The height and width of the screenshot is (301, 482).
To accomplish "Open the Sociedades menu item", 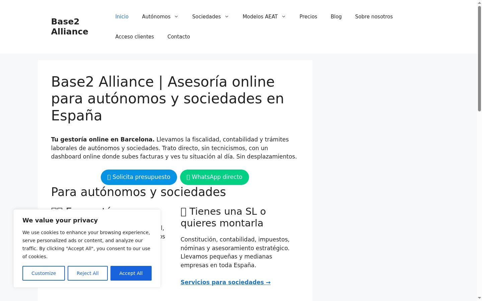I will pos(207,17).
